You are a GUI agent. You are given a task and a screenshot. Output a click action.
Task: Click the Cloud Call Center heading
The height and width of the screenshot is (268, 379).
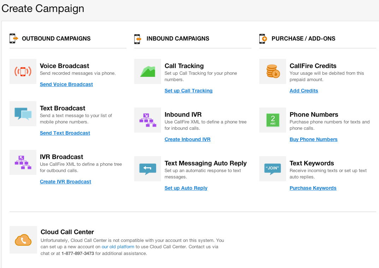67,232
